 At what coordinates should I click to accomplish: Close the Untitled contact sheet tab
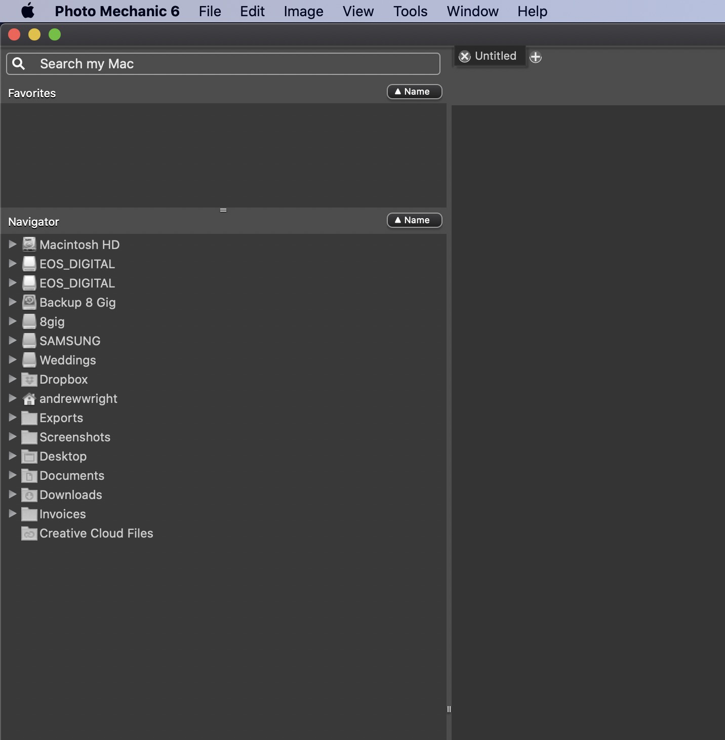click(465, 56)
